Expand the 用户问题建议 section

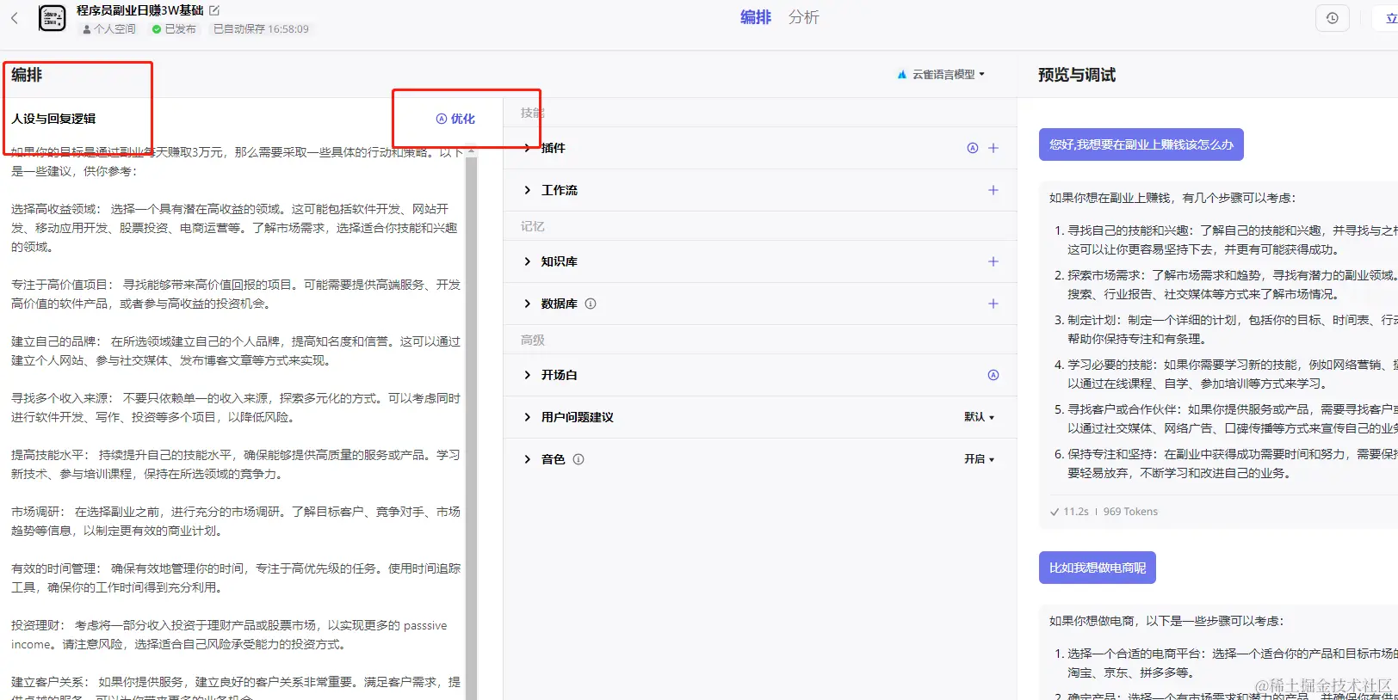[528, 417]
